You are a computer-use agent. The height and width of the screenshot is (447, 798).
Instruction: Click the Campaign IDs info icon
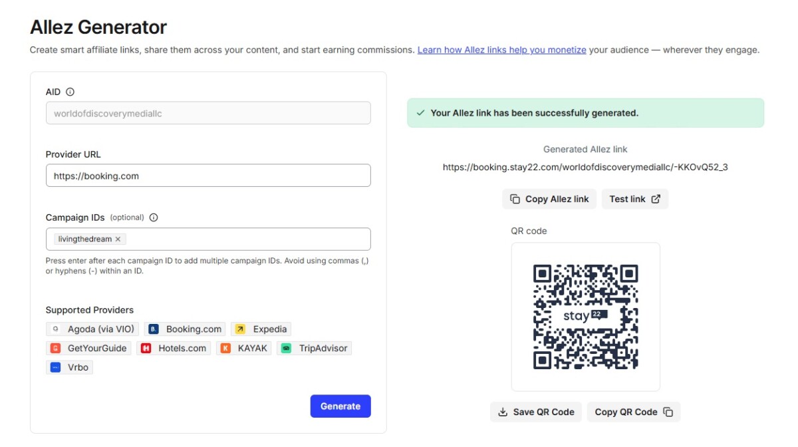click(x=154, y=218)
